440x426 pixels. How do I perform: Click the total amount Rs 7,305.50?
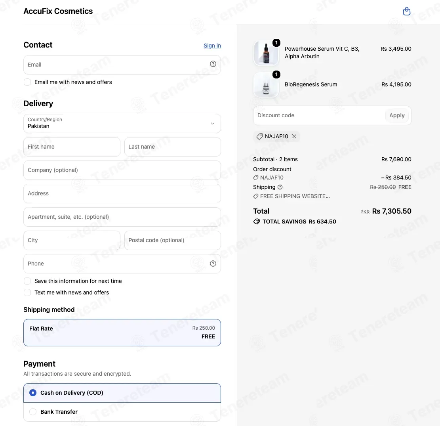point(392,211)
